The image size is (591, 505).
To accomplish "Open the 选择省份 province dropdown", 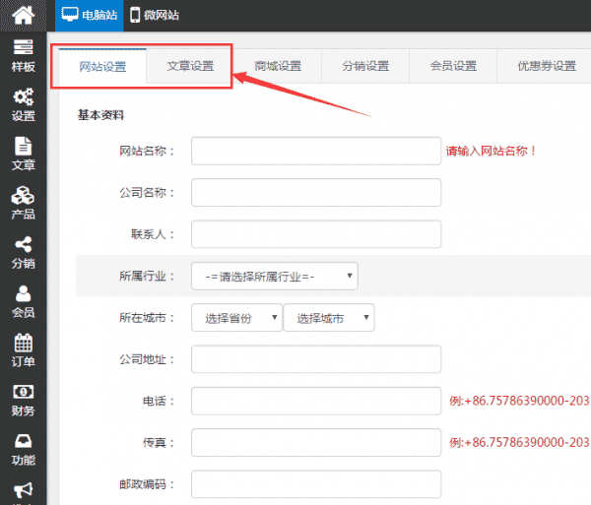I will 236,318.
